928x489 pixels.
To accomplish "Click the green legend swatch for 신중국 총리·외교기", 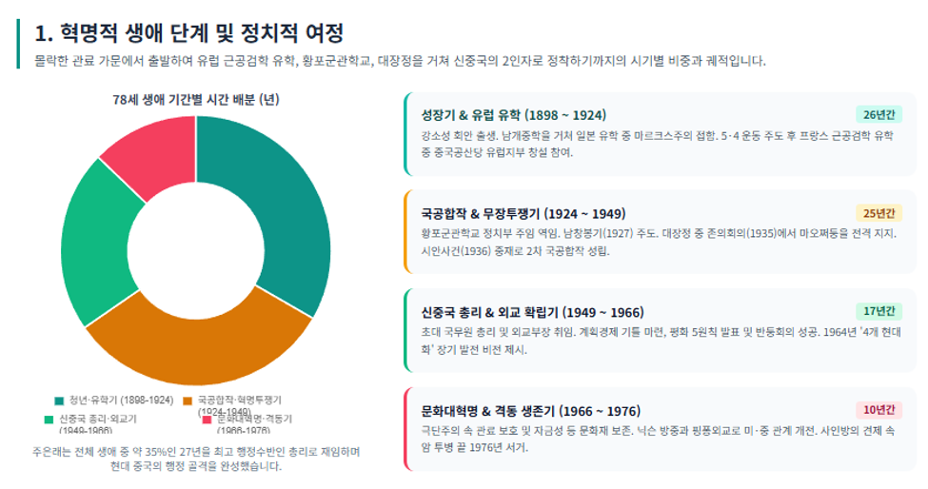I will click(x=49, y=420).
